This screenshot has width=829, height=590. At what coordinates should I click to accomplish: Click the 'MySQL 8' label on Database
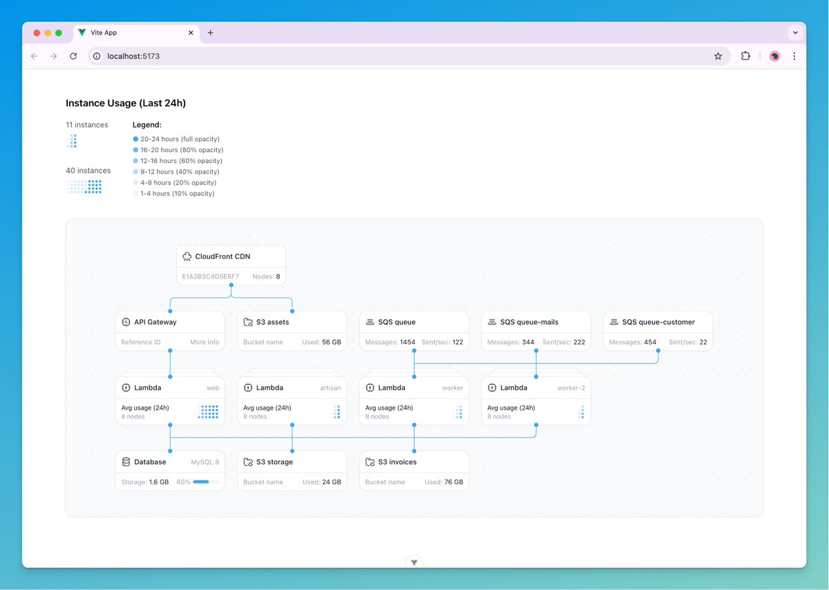(205, 462)
